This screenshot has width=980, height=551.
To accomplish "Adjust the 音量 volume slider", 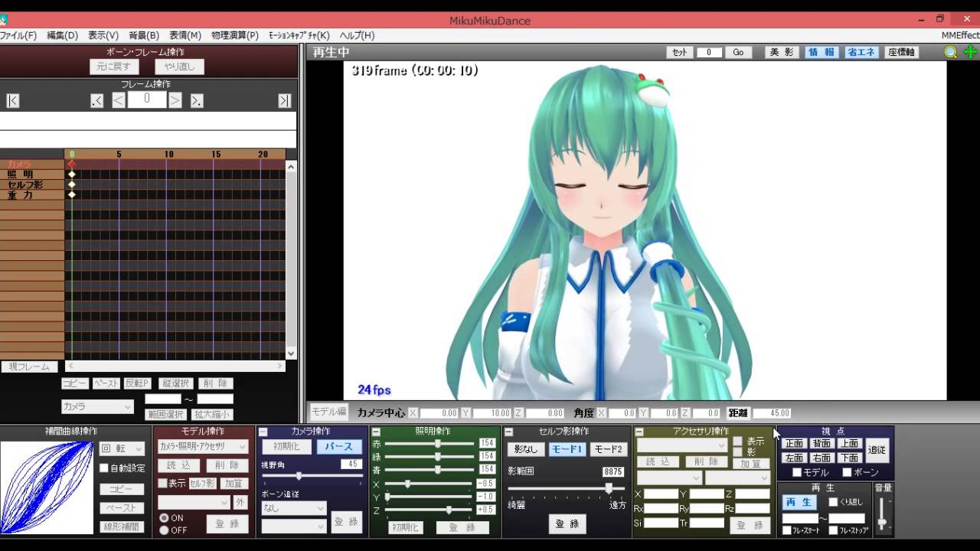I will tap(883, 514).
